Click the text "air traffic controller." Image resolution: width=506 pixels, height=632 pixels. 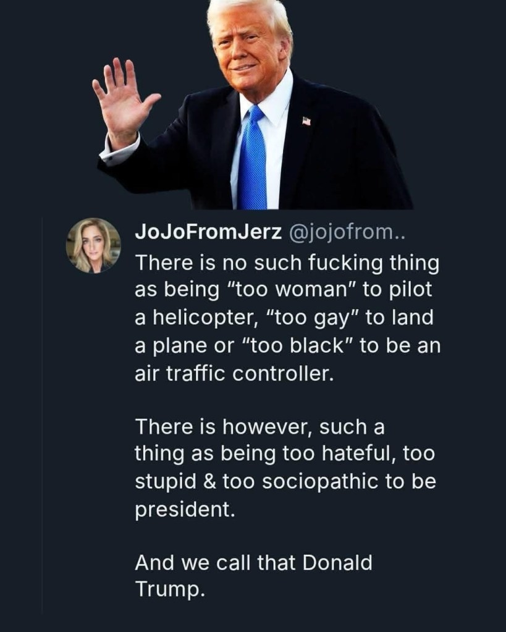coord(234,373)
